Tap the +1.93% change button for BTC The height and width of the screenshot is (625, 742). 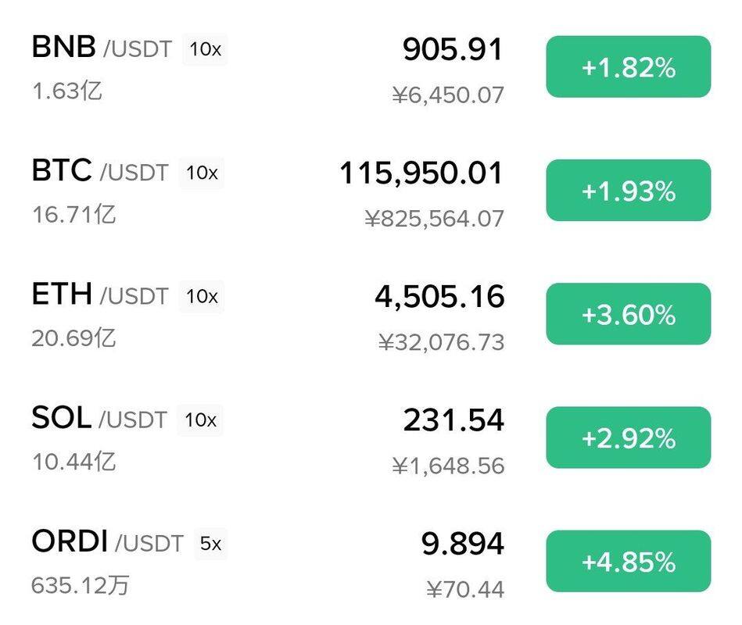pos(629,191)
